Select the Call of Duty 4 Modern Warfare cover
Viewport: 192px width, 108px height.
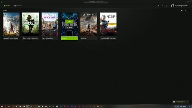coord(31,24)
